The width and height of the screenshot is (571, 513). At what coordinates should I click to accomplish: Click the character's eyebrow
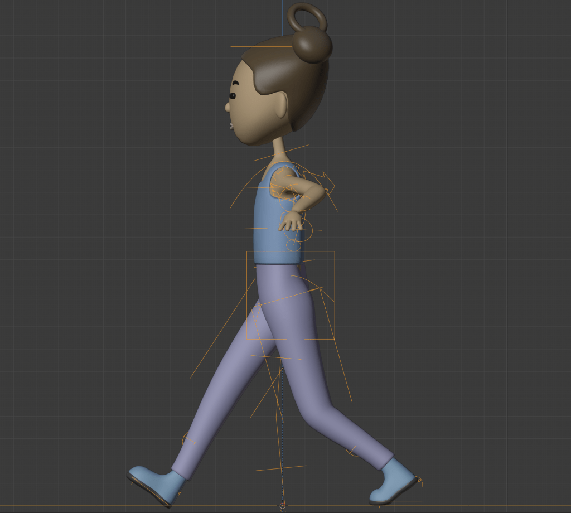pos(236,83)
